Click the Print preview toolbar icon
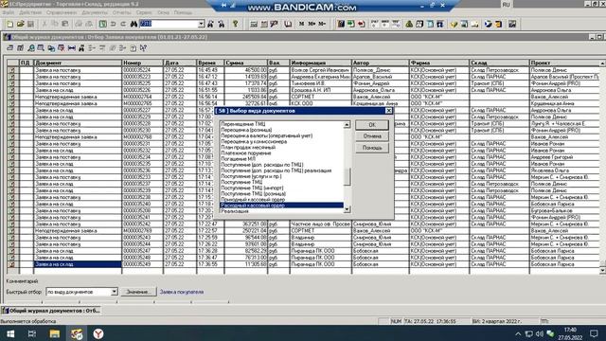Screen dimensions: 606x341 (89, 24)
